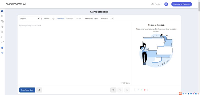Viewport: 200px width, 95px height.
Task: Select the Concise proofreading mode
Action: click(78, 18)
